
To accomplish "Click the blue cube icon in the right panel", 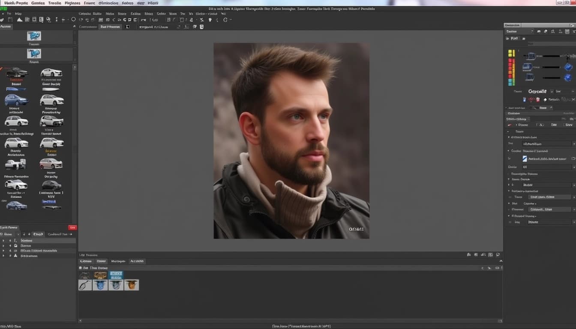I will (x=568, y=67).
